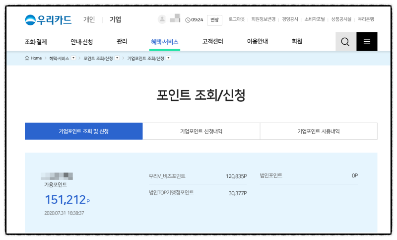397x240 pixels.
Task: Click the user profile avatar icon
Action: (x=162, y=19)
